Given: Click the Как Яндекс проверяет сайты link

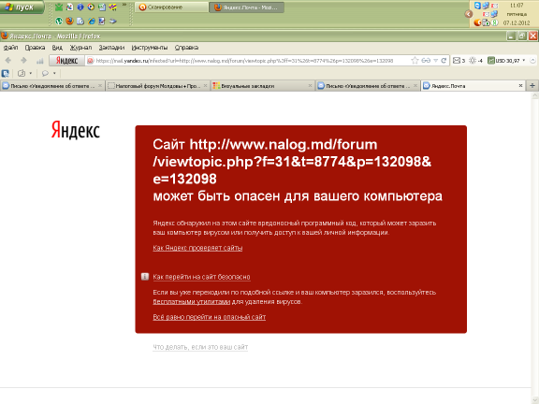Looking at the screenshot, I should point(197,248).
